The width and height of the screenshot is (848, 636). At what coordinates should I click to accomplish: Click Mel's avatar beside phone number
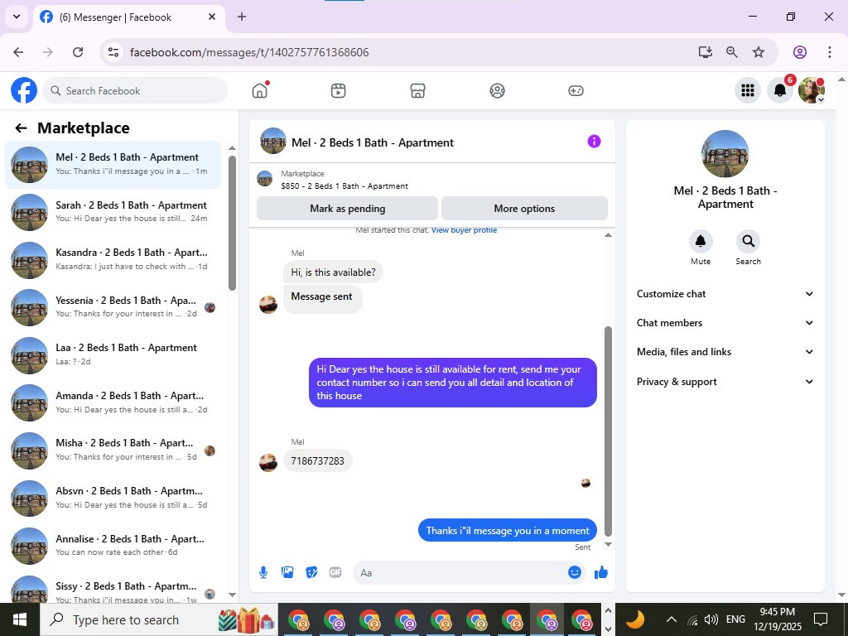tap(268, 462)
